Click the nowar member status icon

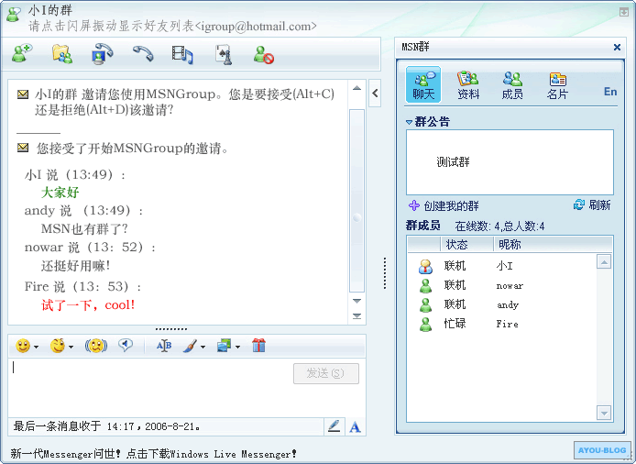[425, 285]
